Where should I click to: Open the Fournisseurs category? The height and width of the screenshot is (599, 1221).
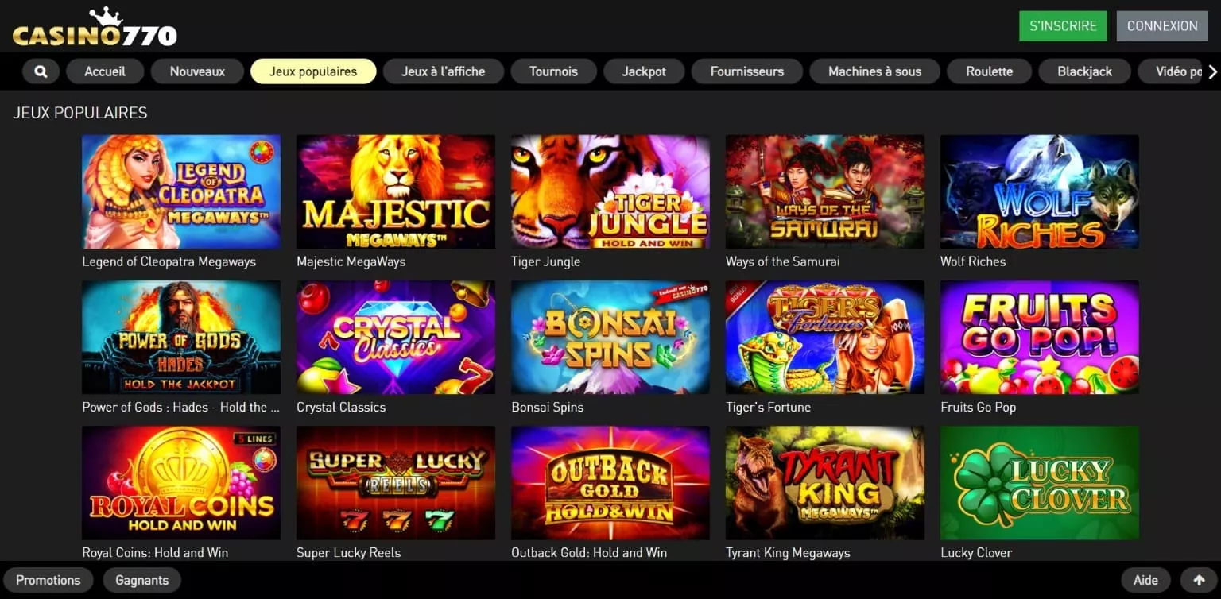[747, 71]
